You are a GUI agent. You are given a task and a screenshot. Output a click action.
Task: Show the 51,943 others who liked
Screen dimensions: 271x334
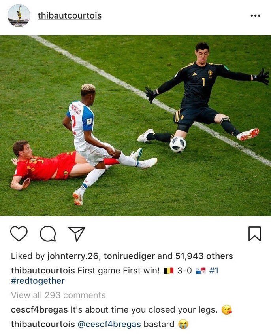point(204,256)
